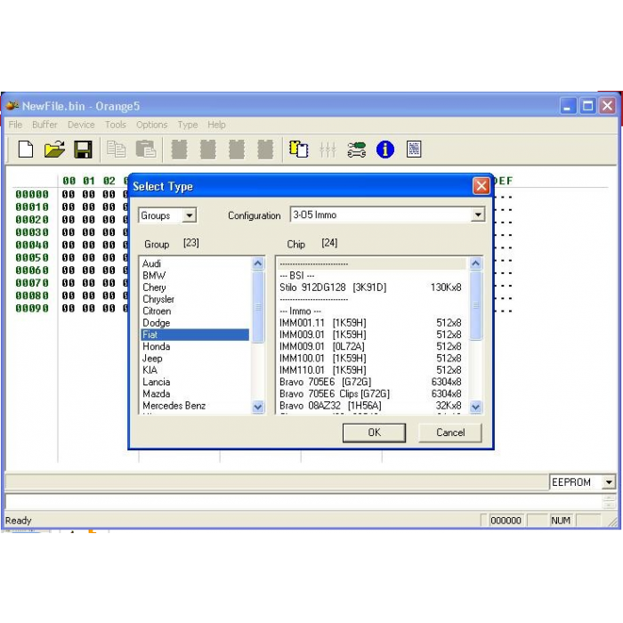This screenshot has height=623, width=623.
Task: Select IMM009.01 [0L72A] chip
Action: [x=371, y=346]
